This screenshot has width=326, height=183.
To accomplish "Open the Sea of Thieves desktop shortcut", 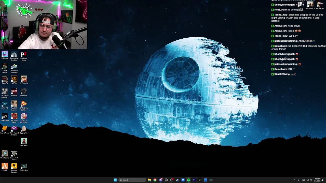I will (x=5, y=68).
